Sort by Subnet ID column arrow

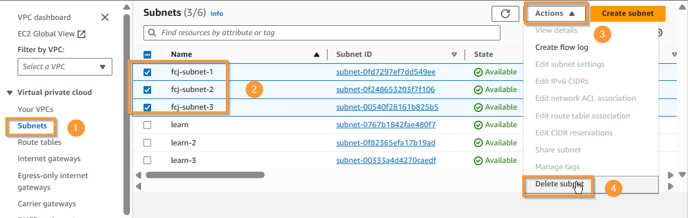pos(454,54)
